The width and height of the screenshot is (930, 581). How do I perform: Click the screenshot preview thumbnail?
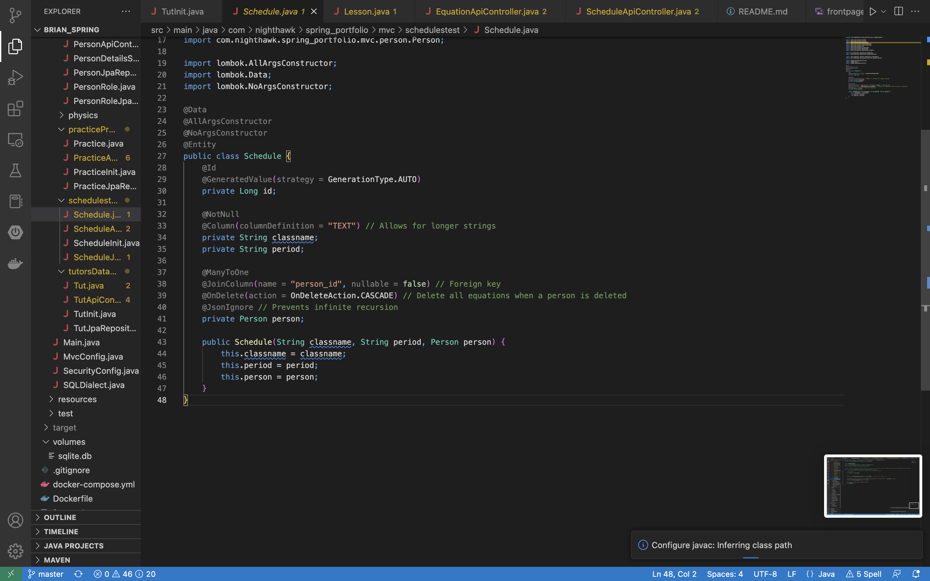point(873,486)
